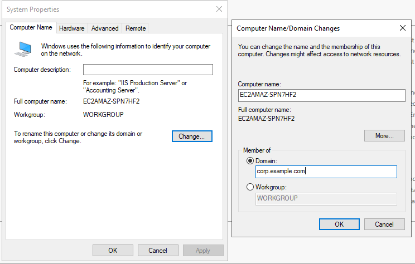Switch to the Computer Name tab

tap(31, 27)
